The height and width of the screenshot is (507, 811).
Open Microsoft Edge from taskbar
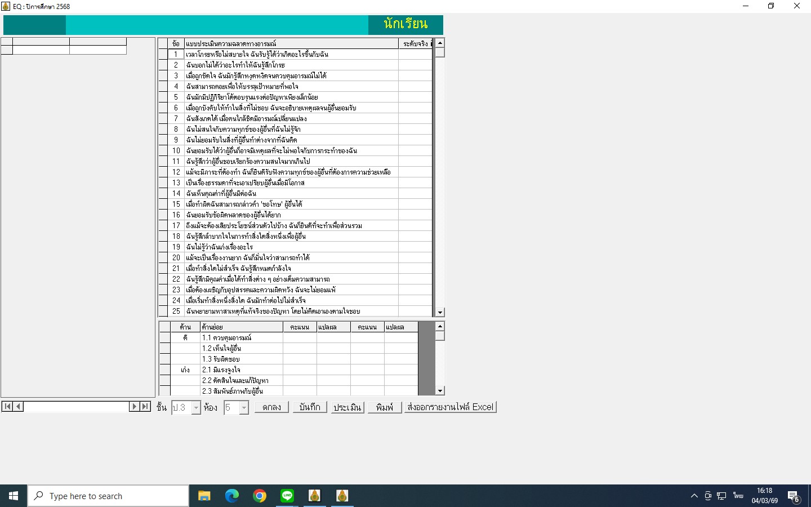click(232, 496)
